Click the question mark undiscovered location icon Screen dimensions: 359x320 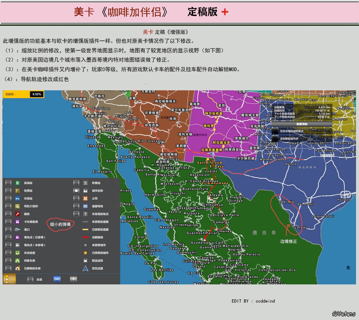pos(85,214)
